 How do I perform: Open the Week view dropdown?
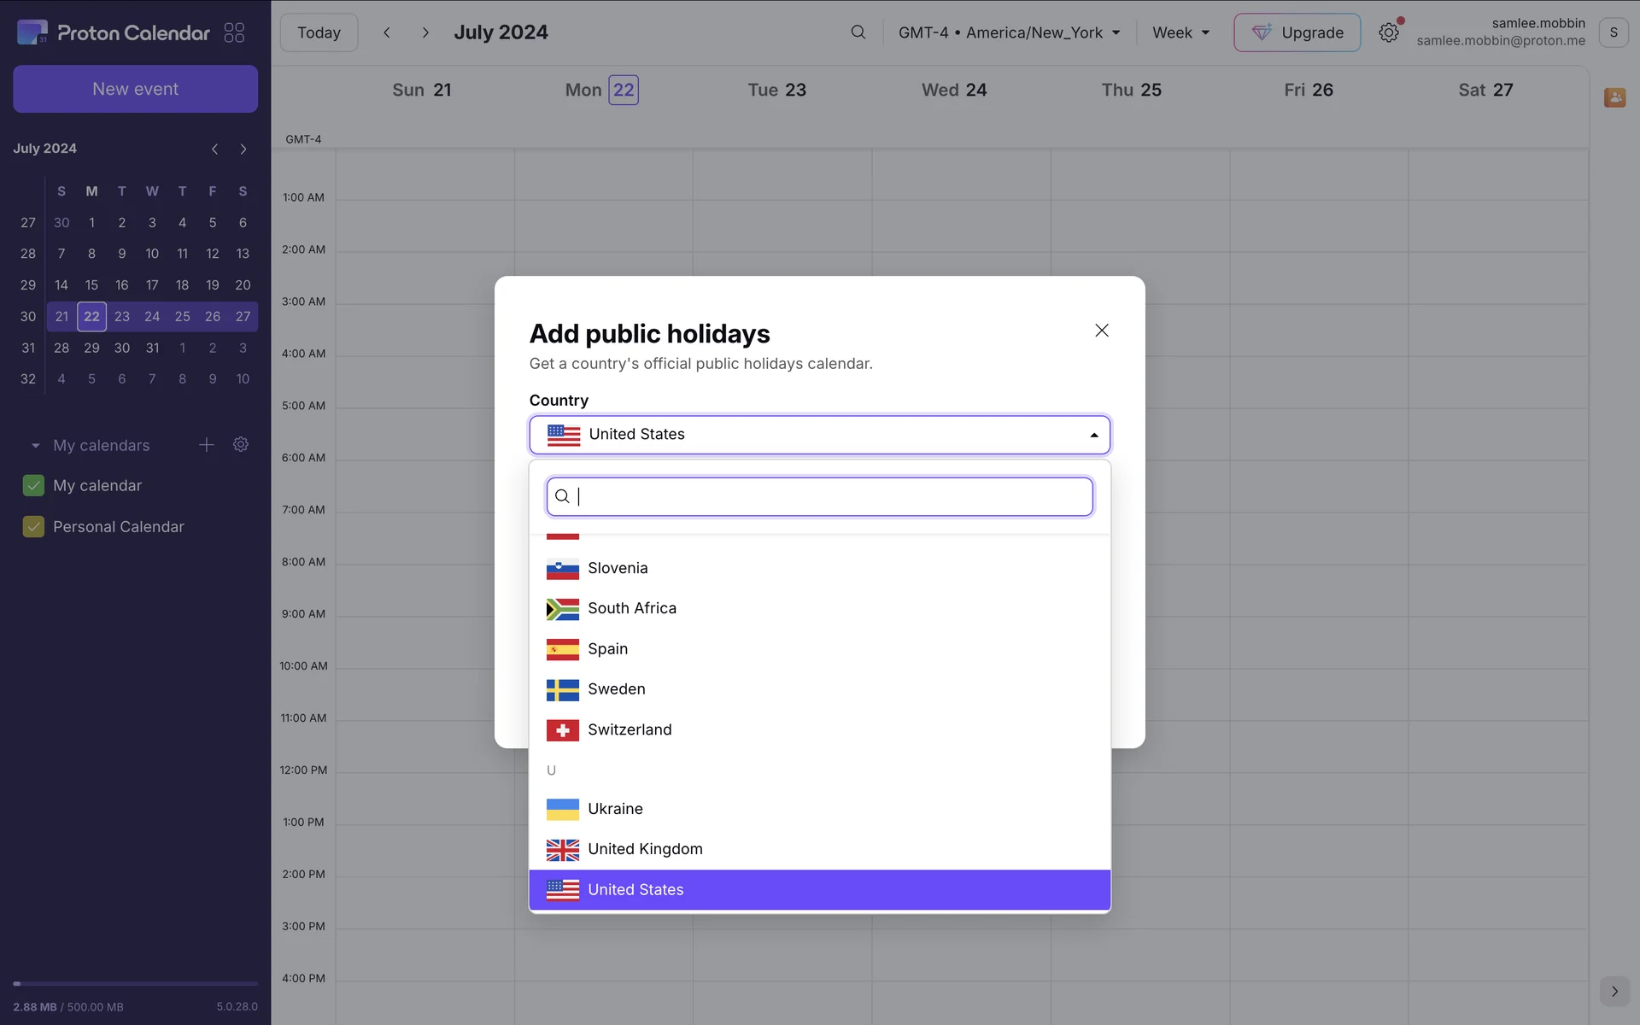1180,32
